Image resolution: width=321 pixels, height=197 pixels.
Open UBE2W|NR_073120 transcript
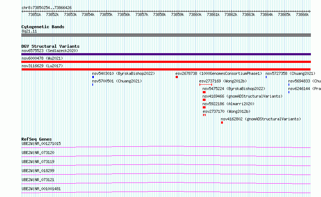coord(38,153)
